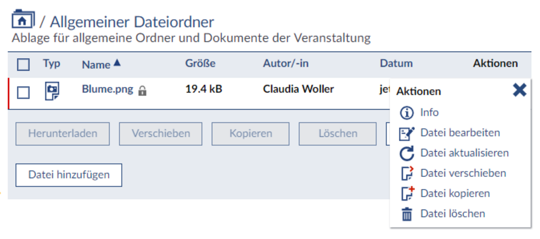Select Datei löschen from Aktionen menu
This screenshot has height=239, width=540.
pyautogui.click(x=452, y=213)
